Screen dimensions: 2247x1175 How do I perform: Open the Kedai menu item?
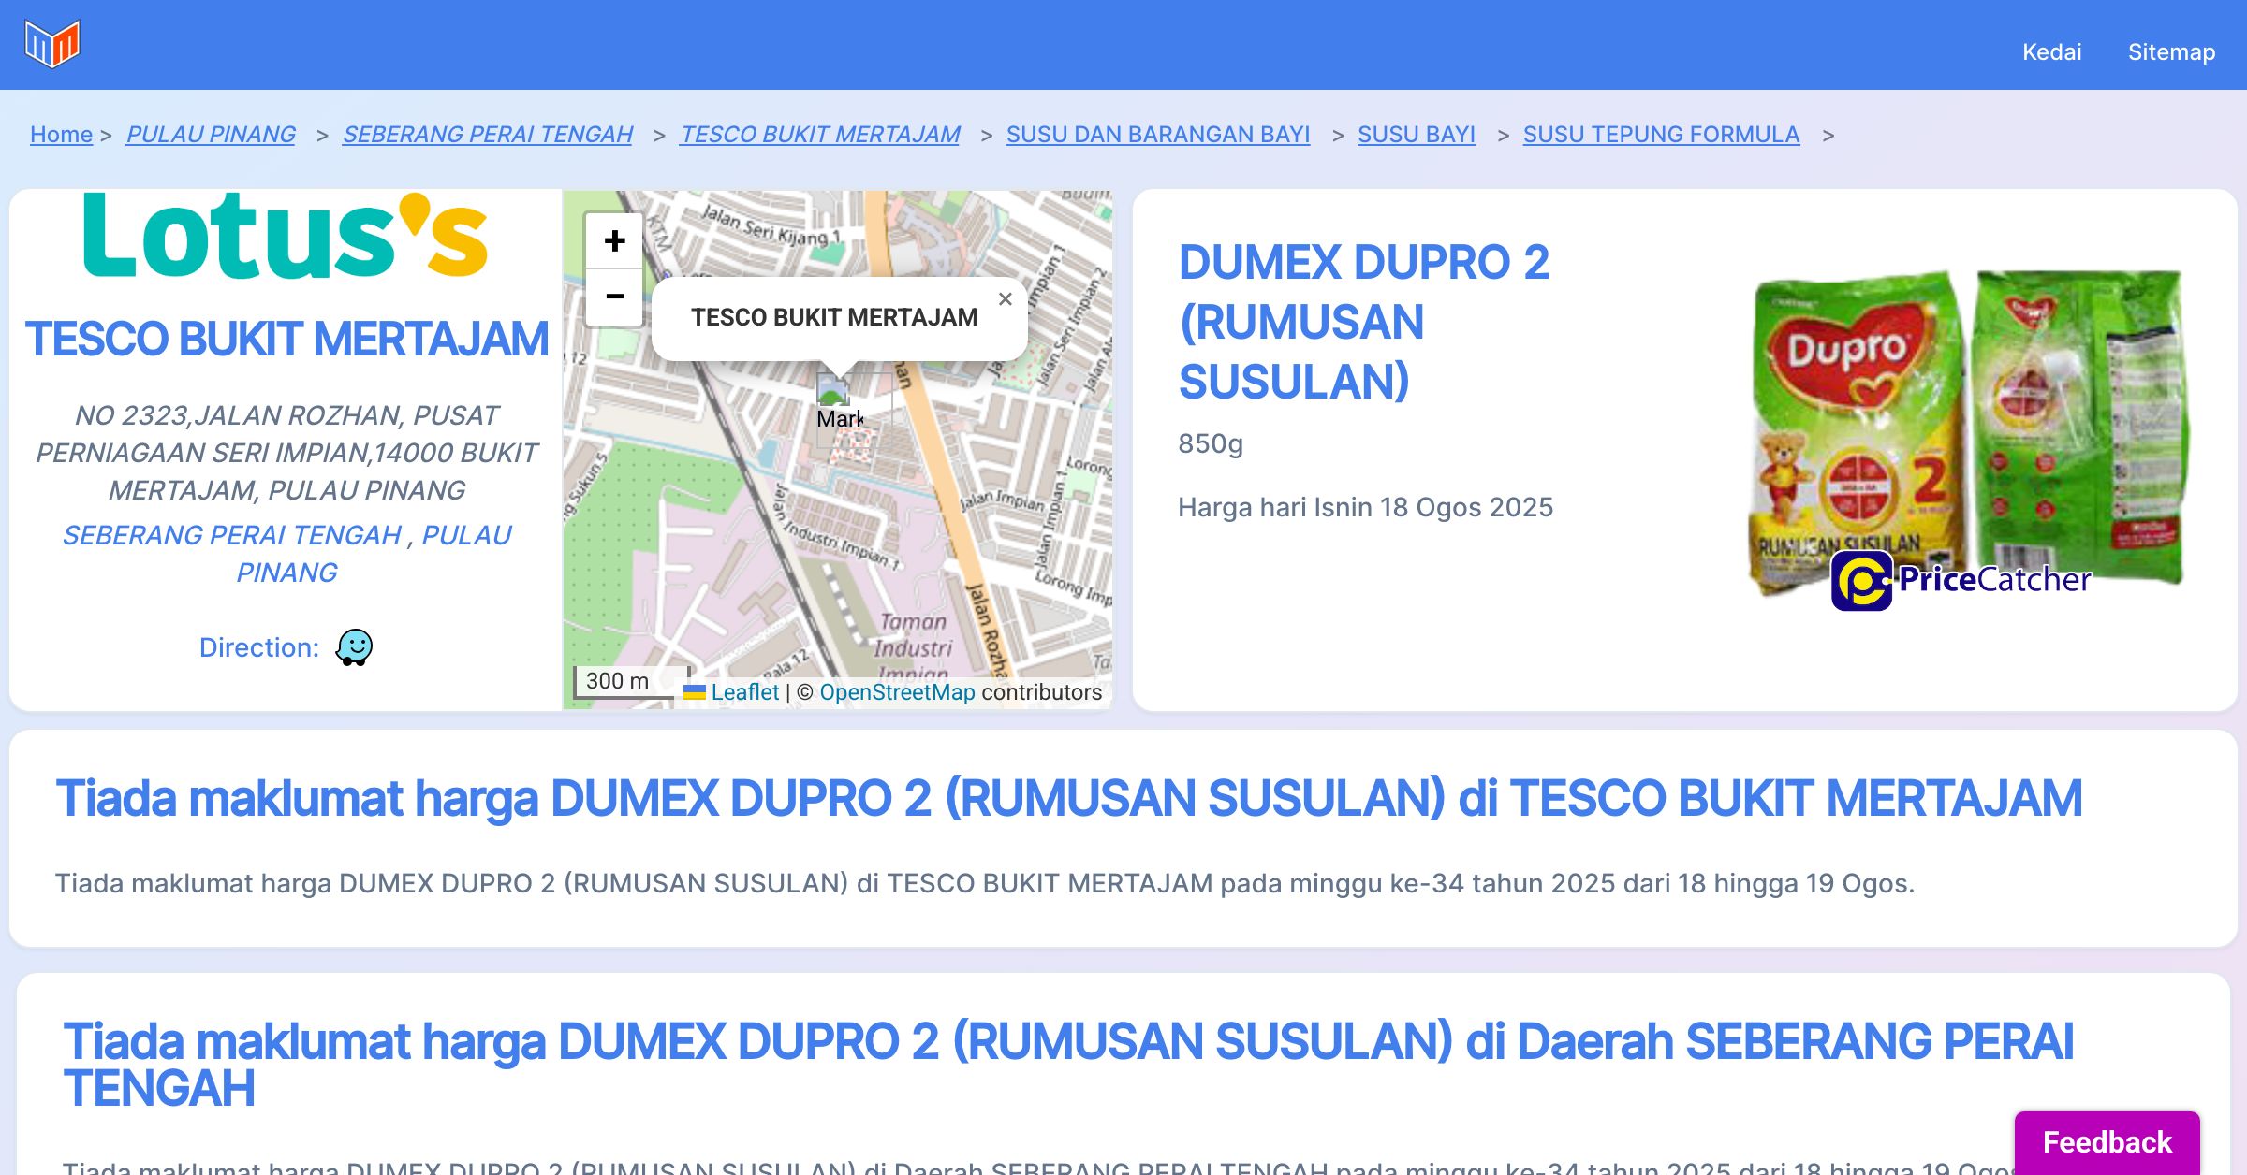point(2051,51)
